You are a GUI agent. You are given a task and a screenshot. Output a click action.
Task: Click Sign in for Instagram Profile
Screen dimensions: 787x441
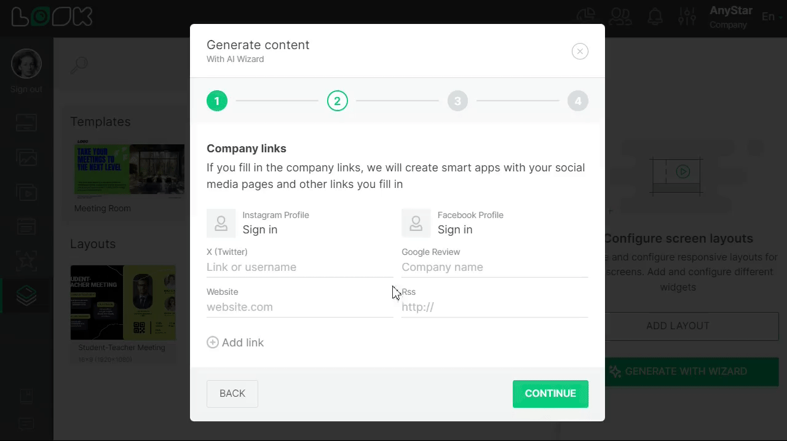[x=259, y=229]
